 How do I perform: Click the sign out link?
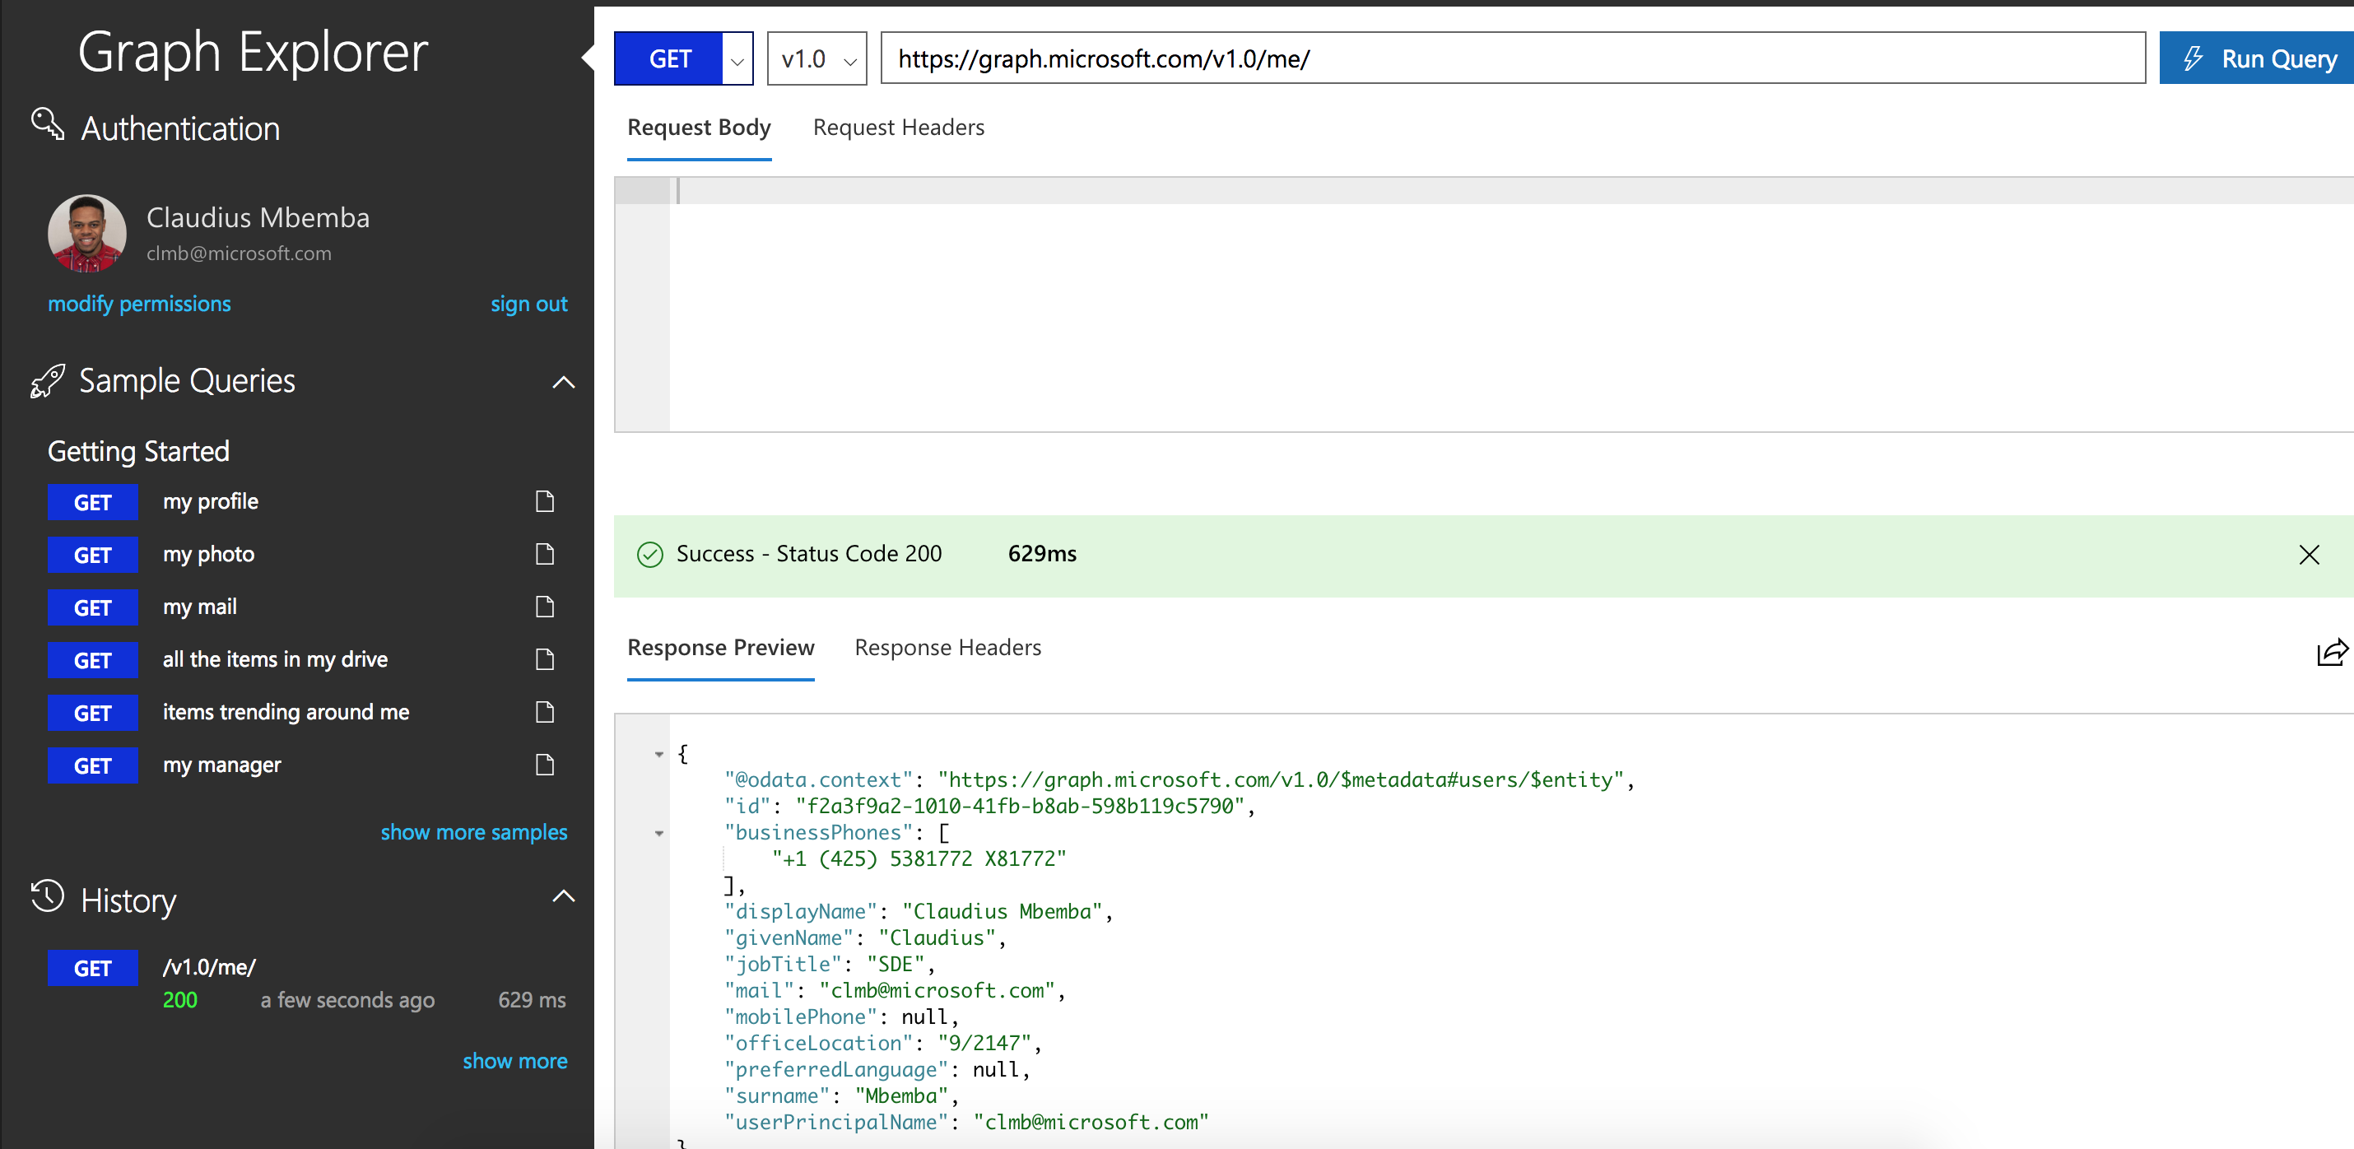tap(530, 304)
